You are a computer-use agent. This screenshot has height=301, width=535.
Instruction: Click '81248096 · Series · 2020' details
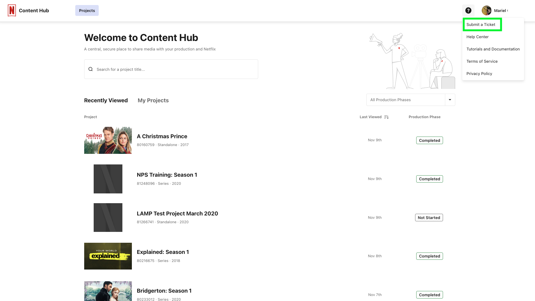click(159, 184)
